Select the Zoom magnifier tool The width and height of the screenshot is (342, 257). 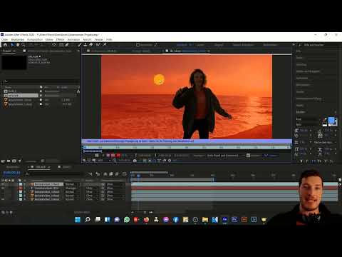pyautogui.click(x=23, y=45)
